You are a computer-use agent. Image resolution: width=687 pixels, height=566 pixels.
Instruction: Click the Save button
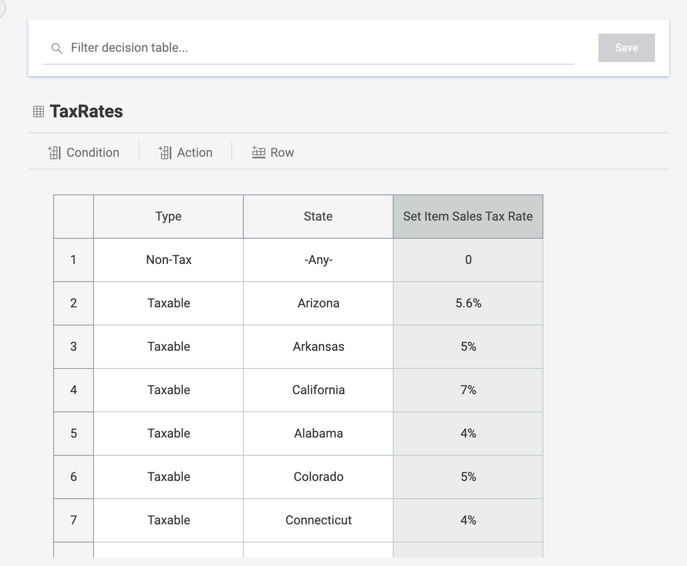626,48
